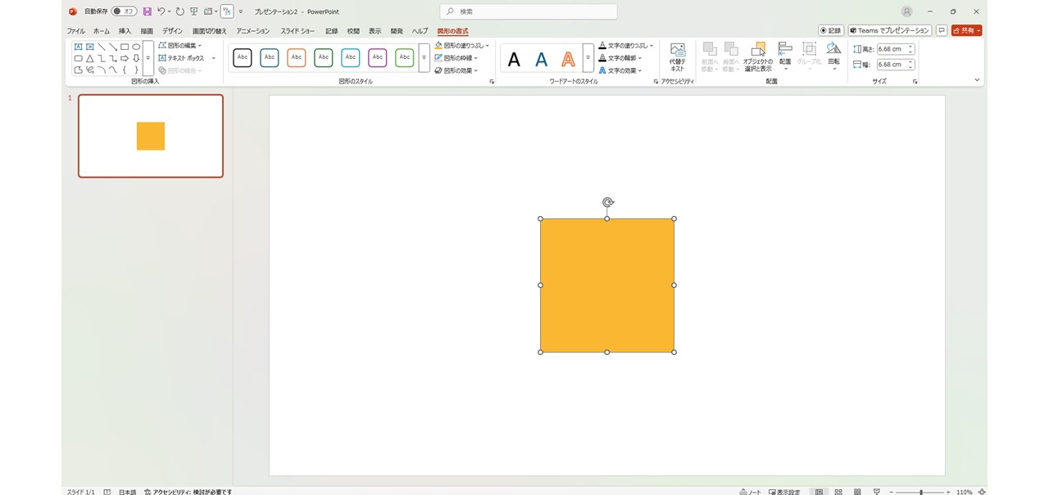Apply the orange outline Abc shape style
Screen dimensions: 1049x495
click(x=297, y=58)
